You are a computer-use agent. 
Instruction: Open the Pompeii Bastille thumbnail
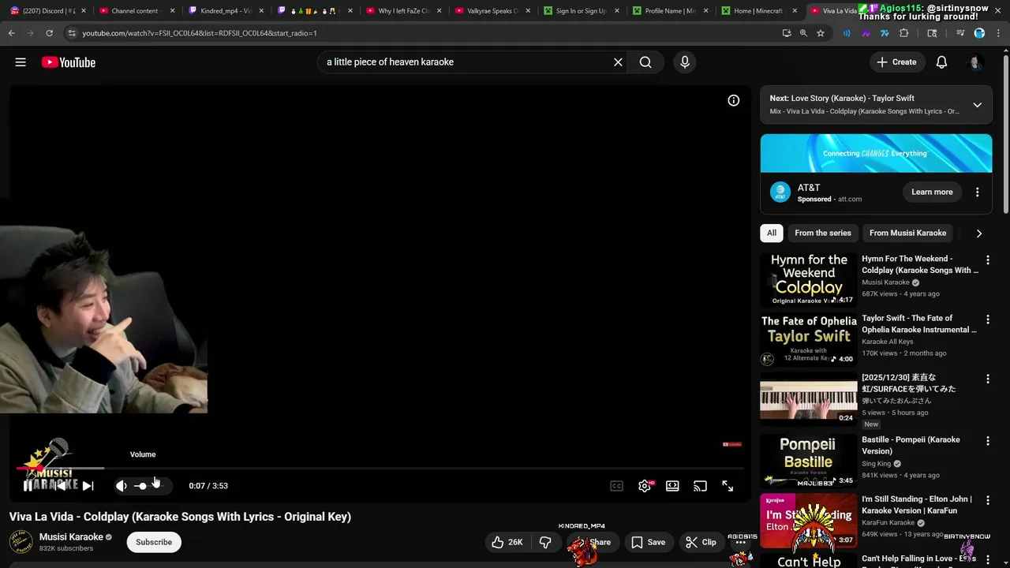coord(809,461)
